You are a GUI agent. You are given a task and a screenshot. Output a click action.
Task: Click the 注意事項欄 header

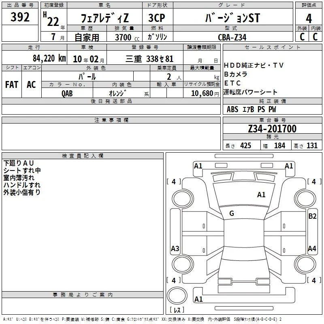[111, 120]
